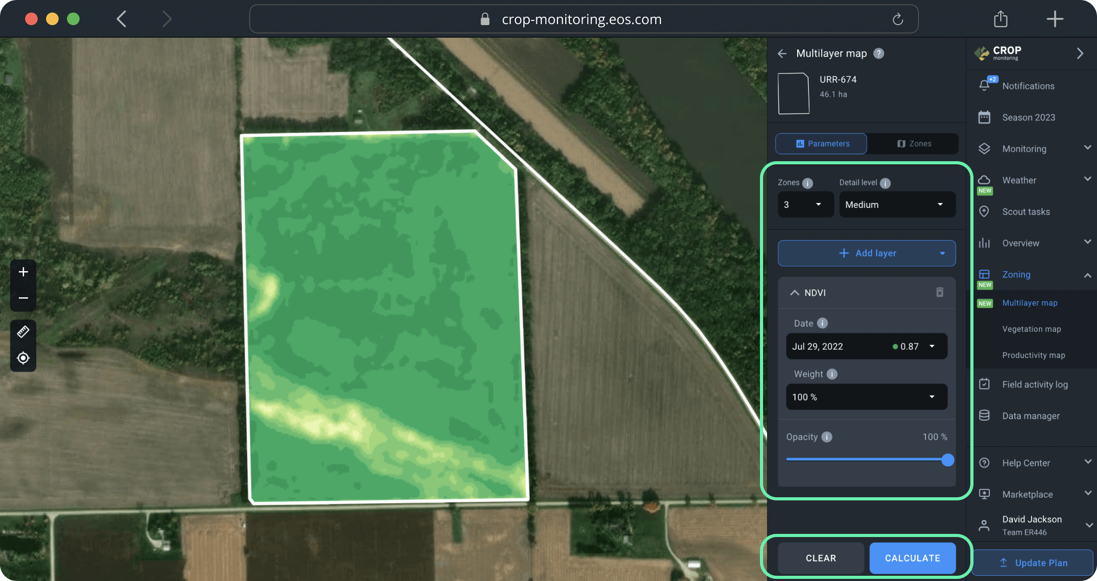Open the Vegetation map page

(x=1032, y=329)
